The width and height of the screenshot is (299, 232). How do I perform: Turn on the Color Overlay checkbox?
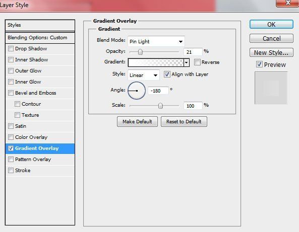click(11, 137)
